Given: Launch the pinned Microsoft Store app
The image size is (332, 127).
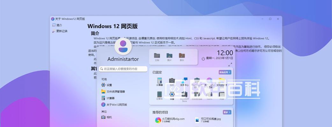Looking at the screenshot, I should pyautogui.click(x=184, y=97).
